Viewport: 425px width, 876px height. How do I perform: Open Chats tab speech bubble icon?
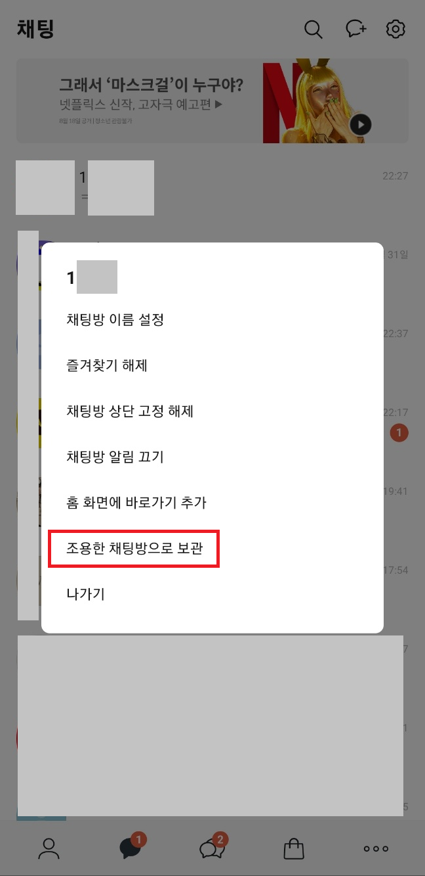click(131, 848)
